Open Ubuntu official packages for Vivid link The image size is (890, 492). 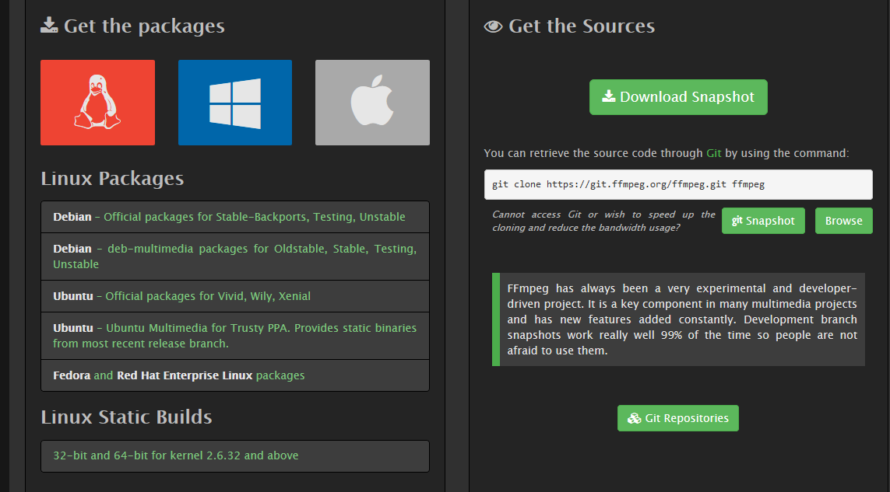235,296
